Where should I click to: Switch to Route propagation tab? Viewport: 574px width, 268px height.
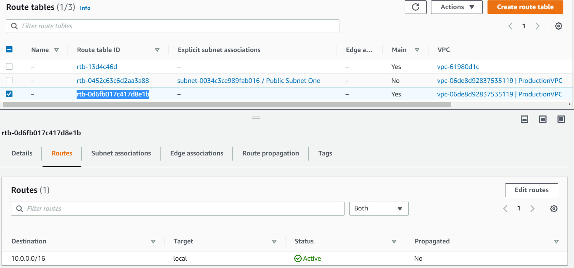click(x=271, y=153)
